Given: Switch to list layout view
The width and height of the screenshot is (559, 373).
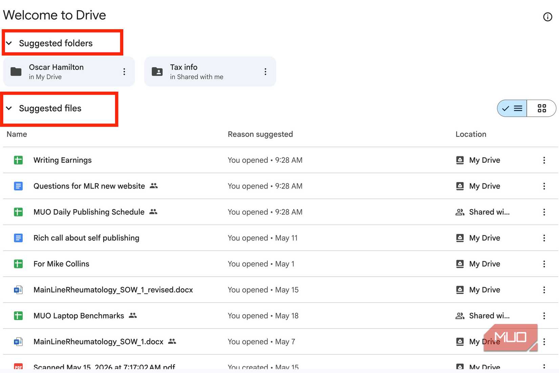Looking at the screenshot, I should [512, 108].
